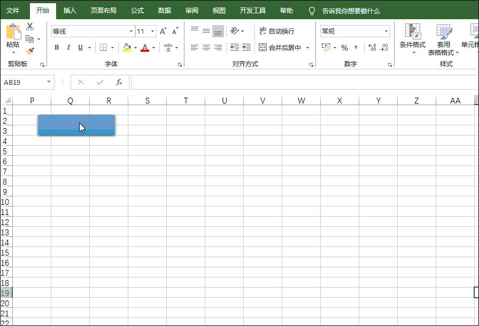479x326 pixels.
Task: Increase decimal places with the decimal icon
Action: (372, 47)
